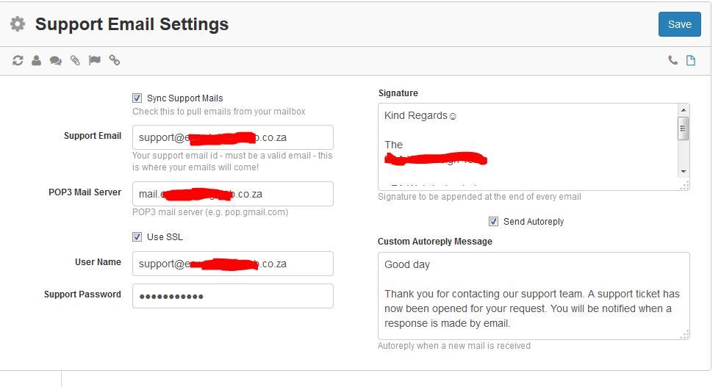Click the phone icon at right
The height and width of the screenshot is (387, 721).
click(x=672, y=60)
